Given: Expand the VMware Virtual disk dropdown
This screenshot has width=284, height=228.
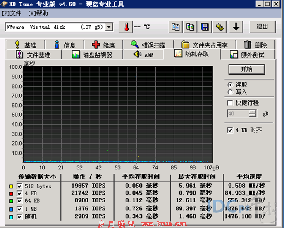Looking at the screenshot, I should click(109, 27).
